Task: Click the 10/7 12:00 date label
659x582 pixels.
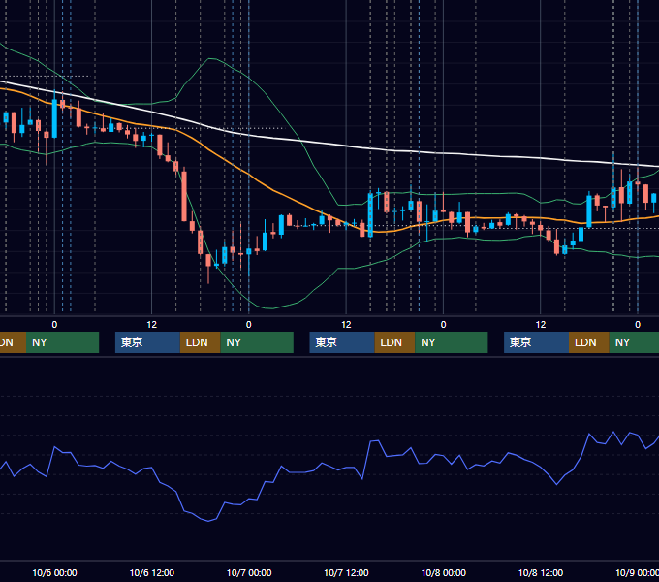Action: coord(346,572)
